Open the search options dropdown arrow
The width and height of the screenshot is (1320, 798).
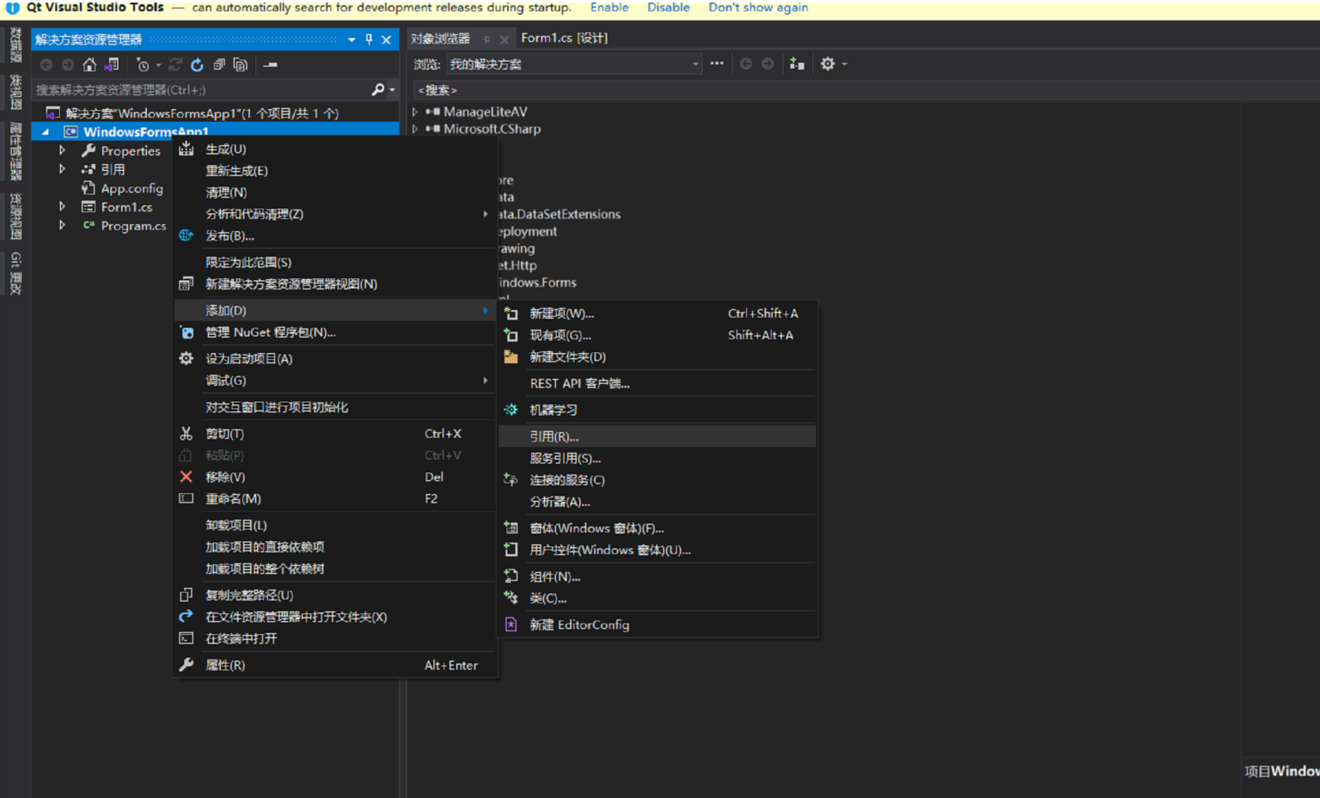click(x=393, y=89)
